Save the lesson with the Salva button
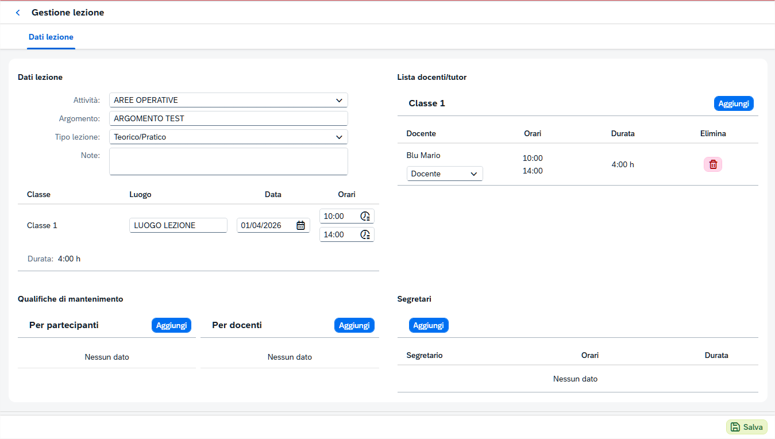 [747, 427]
